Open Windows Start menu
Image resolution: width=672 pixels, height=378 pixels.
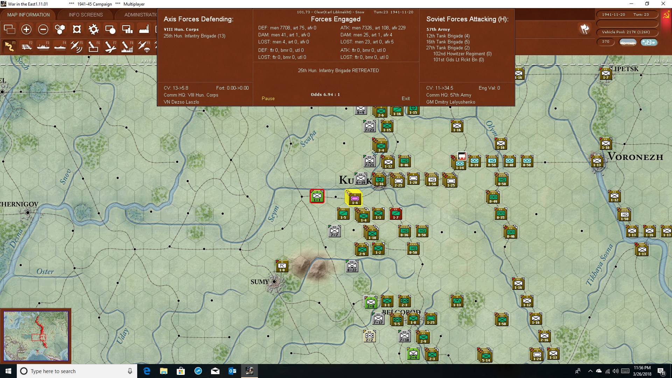8,371
